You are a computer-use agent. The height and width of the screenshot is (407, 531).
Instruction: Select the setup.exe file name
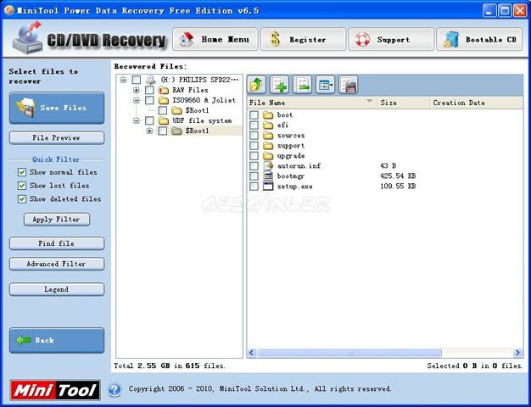[294, 187]
